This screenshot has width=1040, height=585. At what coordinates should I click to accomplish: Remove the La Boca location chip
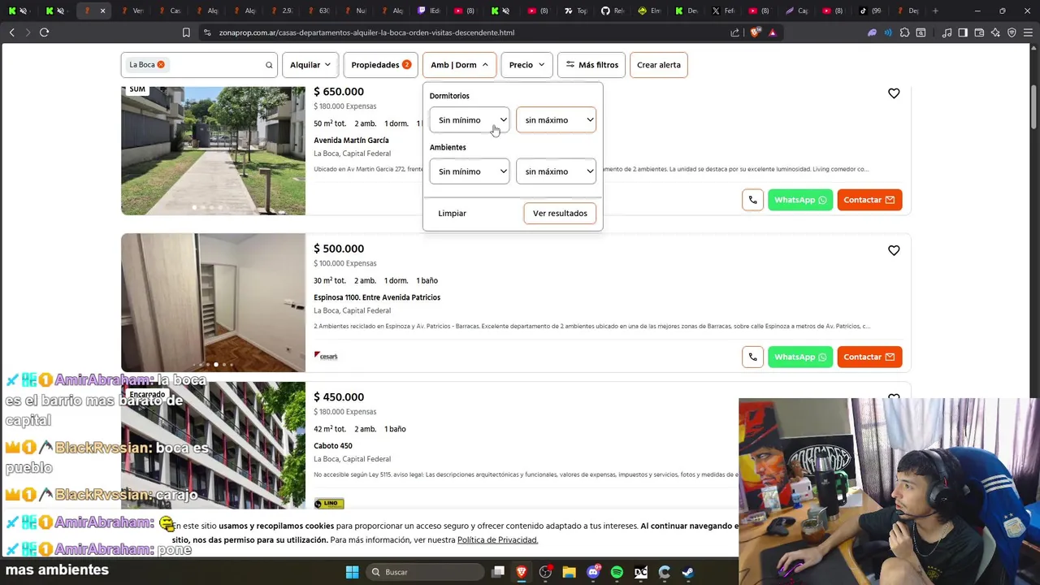(161, 65)
